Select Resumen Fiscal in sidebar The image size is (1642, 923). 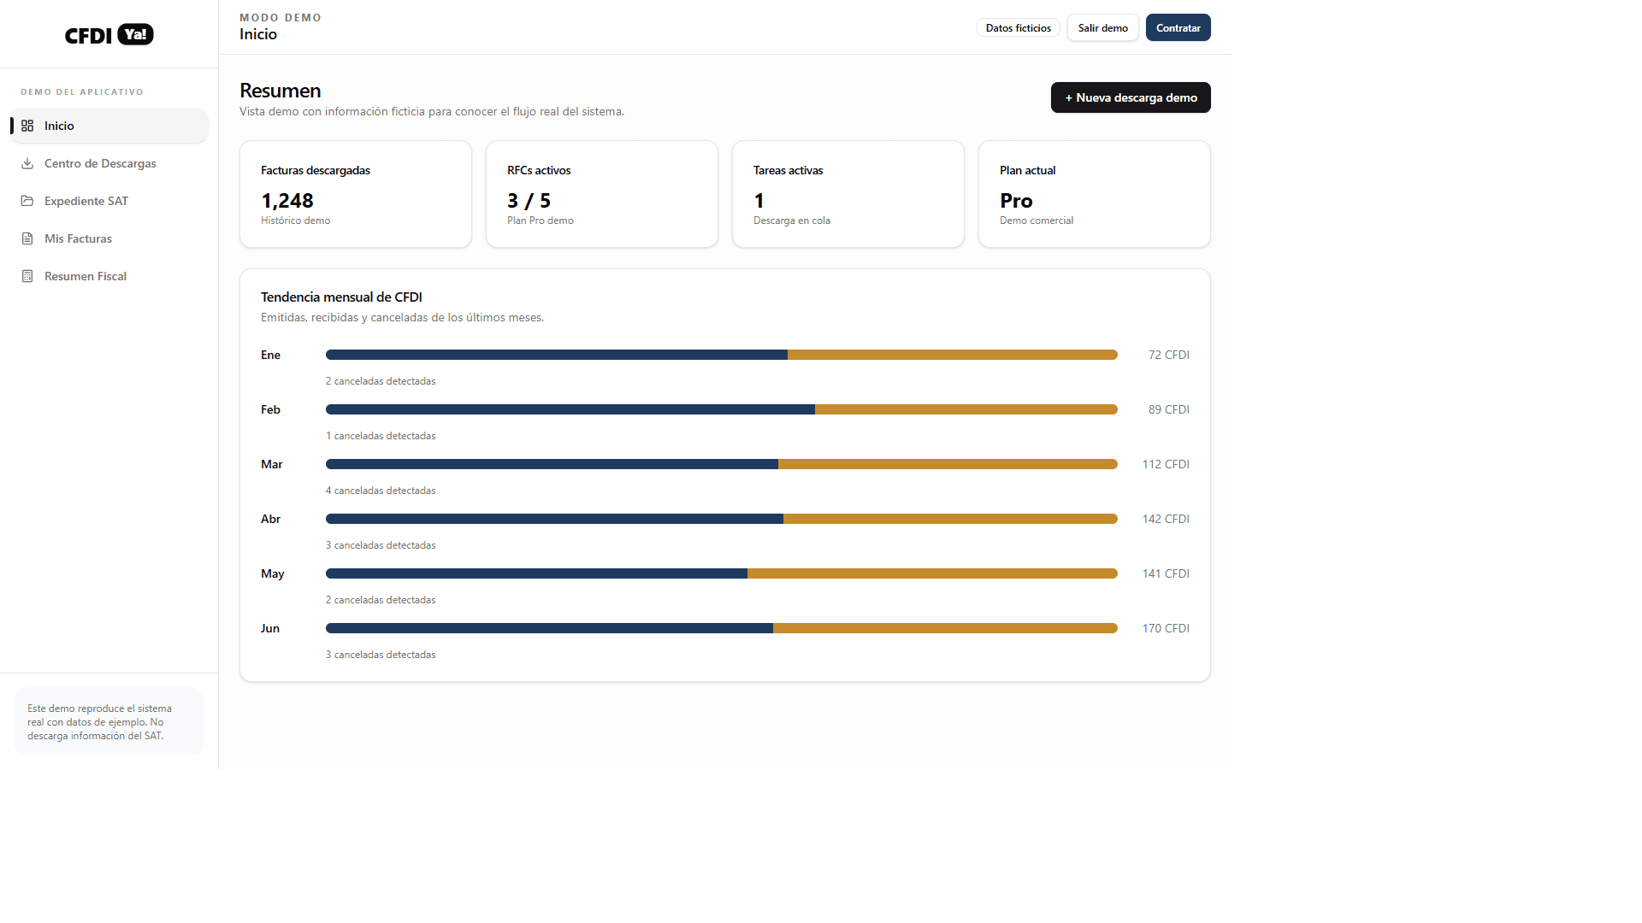pos(109,276)
